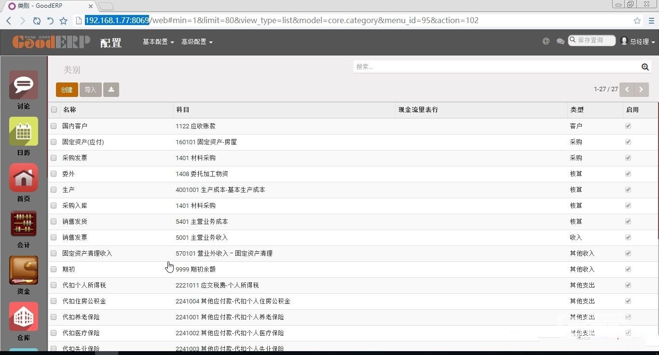Open the 日历 calendar sidebar icon
The height and width of the screenshot is (355, 659).
click(23, 131)
